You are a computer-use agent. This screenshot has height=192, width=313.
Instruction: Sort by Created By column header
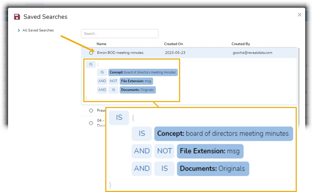tap(241, 44)
